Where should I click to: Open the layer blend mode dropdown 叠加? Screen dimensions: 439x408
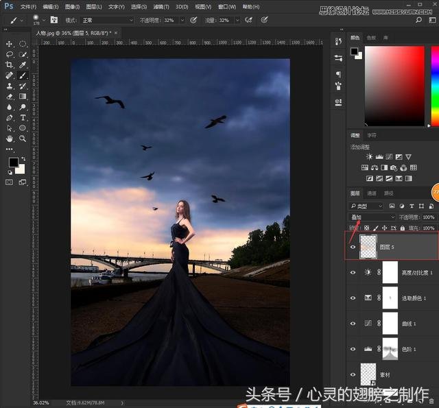[372, 217]
